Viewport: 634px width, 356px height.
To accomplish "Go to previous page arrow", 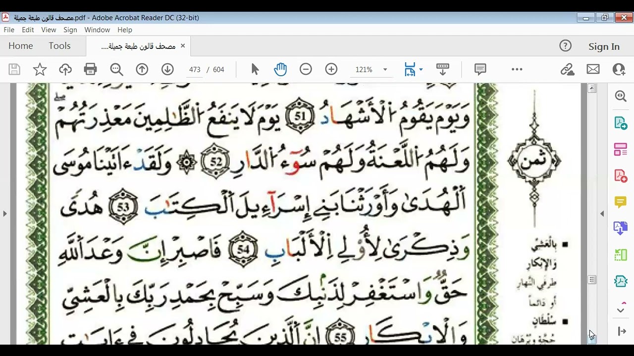I will click(x=142, y=70).
